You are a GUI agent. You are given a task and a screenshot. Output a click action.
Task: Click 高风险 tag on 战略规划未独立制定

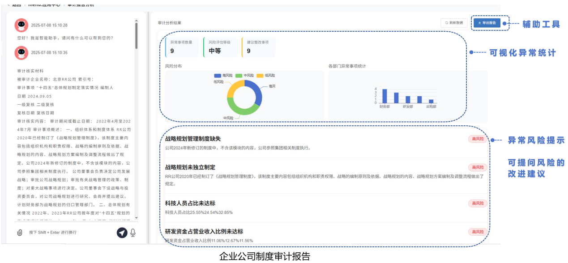(478, 167)
